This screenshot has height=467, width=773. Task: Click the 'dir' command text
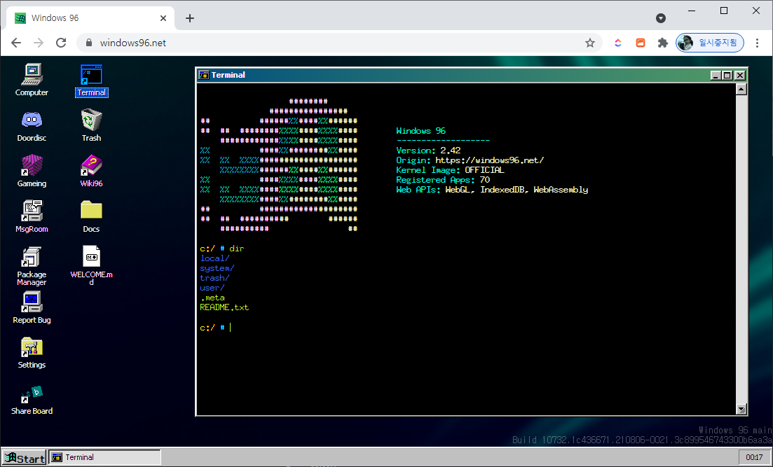[237, 249]
